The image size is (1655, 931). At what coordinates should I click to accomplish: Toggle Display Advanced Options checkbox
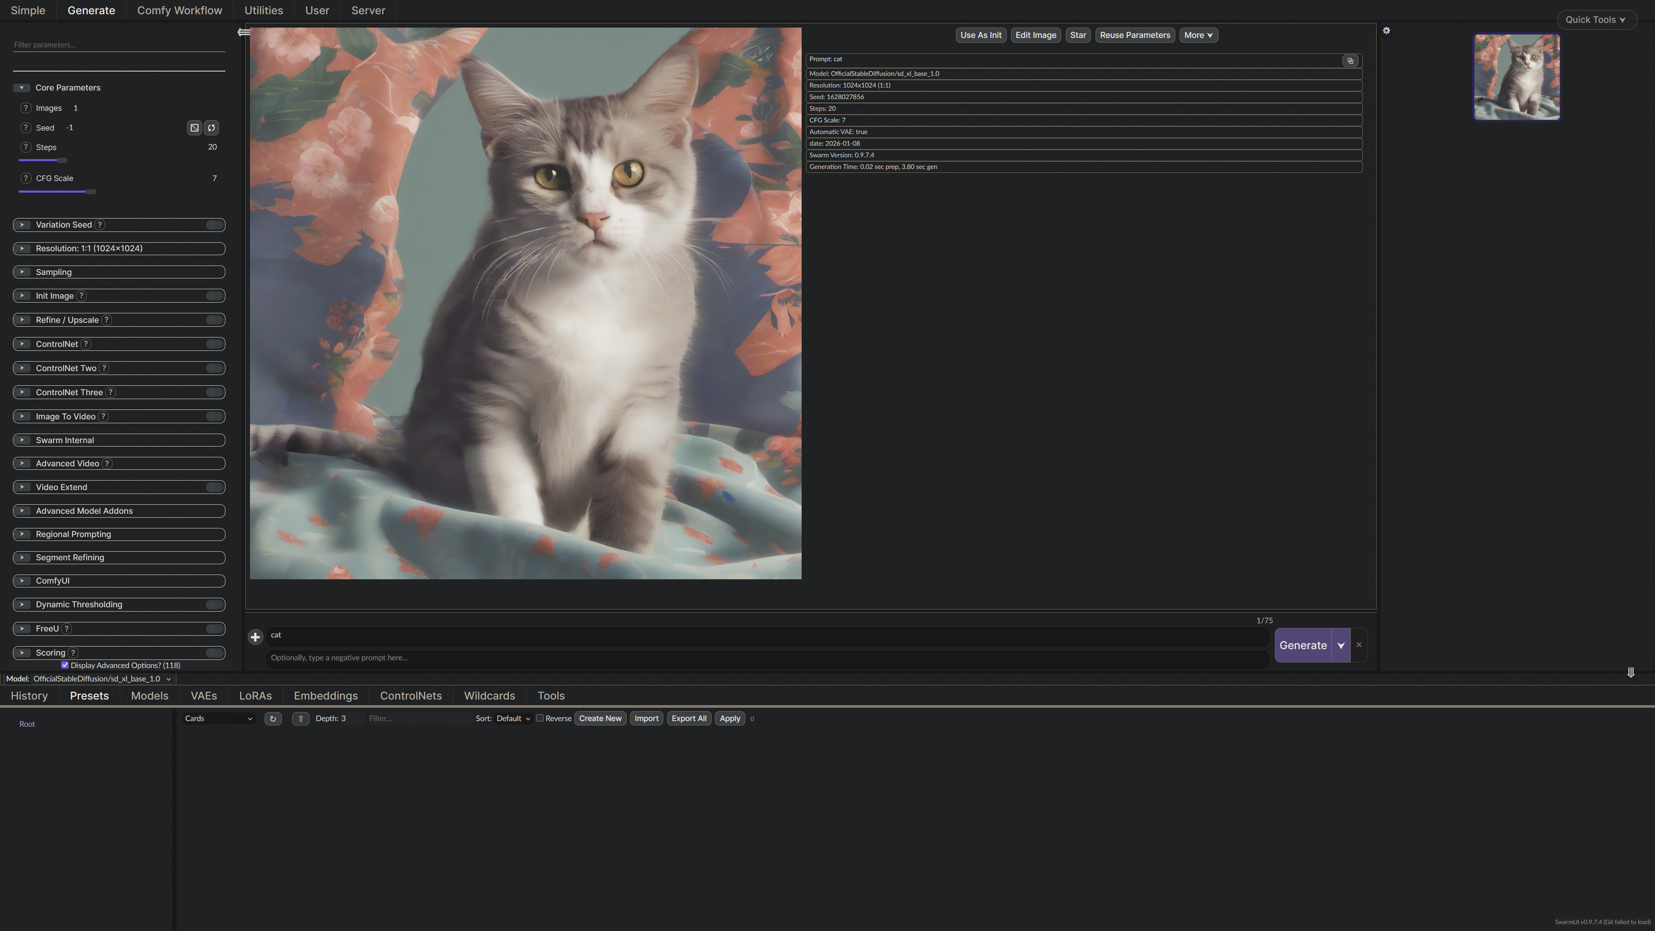tap(65, 665)
